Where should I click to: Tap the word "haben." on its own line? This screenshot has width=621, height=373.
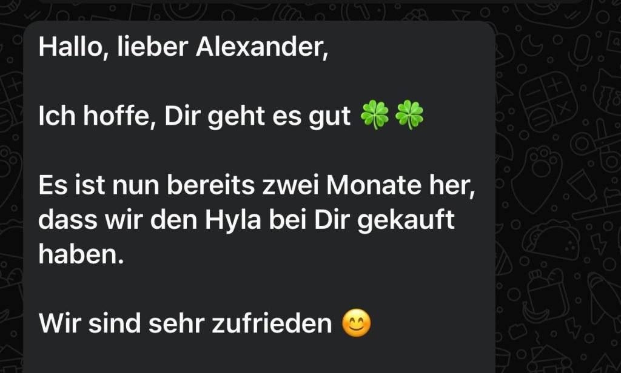[81, 254]
